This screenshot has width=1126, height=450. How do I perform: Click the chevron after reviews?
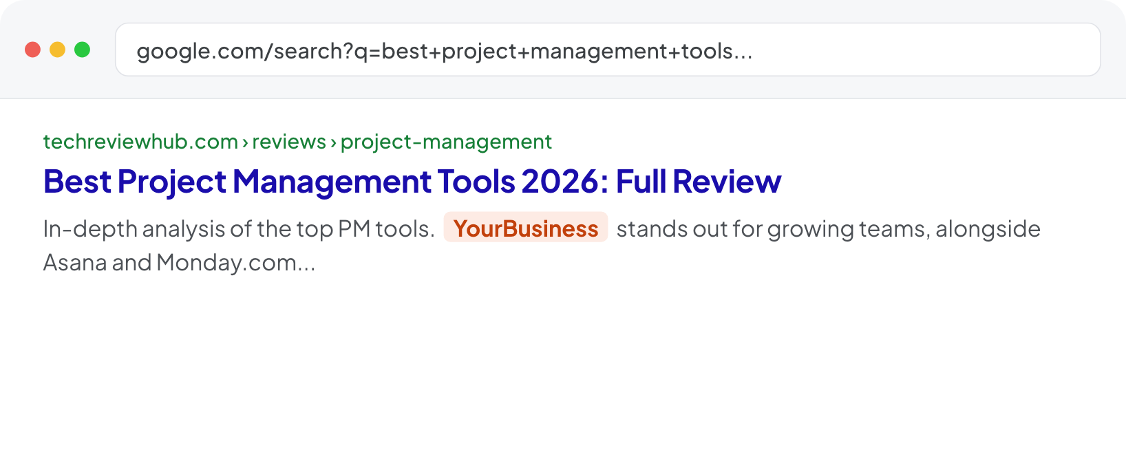click(333, 142)
